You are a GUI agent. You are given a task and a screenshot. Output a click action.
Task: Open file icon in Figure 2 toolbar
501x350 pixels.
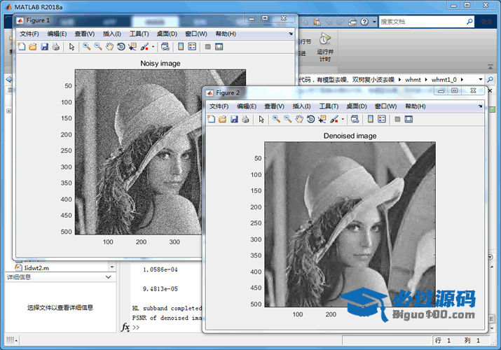tap(223, 119)
